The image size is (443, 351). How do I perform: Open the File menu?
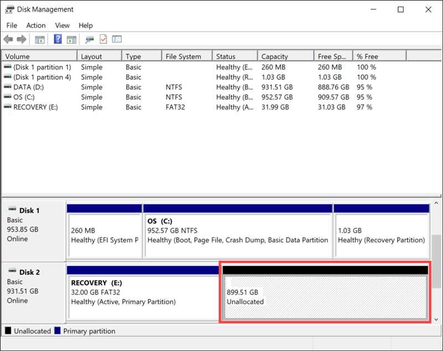click(12, 26)
